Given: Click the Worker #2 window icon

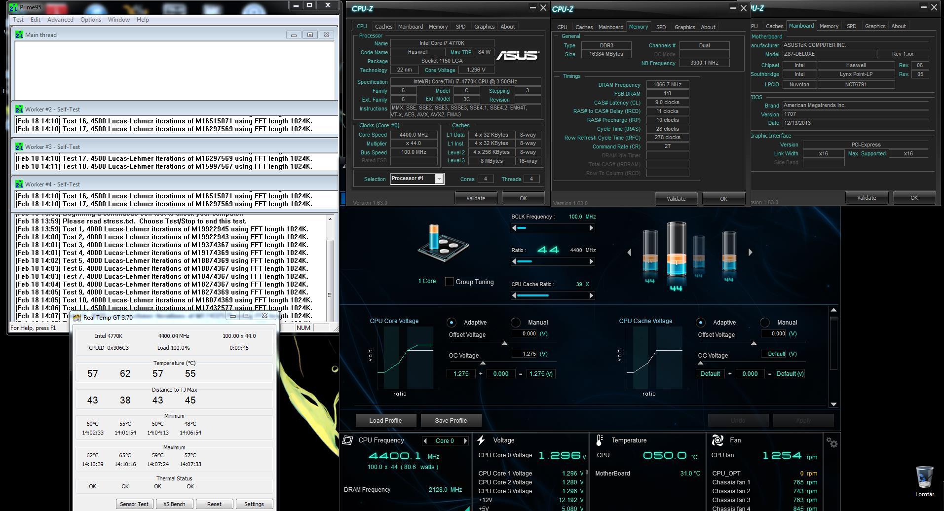Looking at the screenshot, I should [x=19, y=109].
